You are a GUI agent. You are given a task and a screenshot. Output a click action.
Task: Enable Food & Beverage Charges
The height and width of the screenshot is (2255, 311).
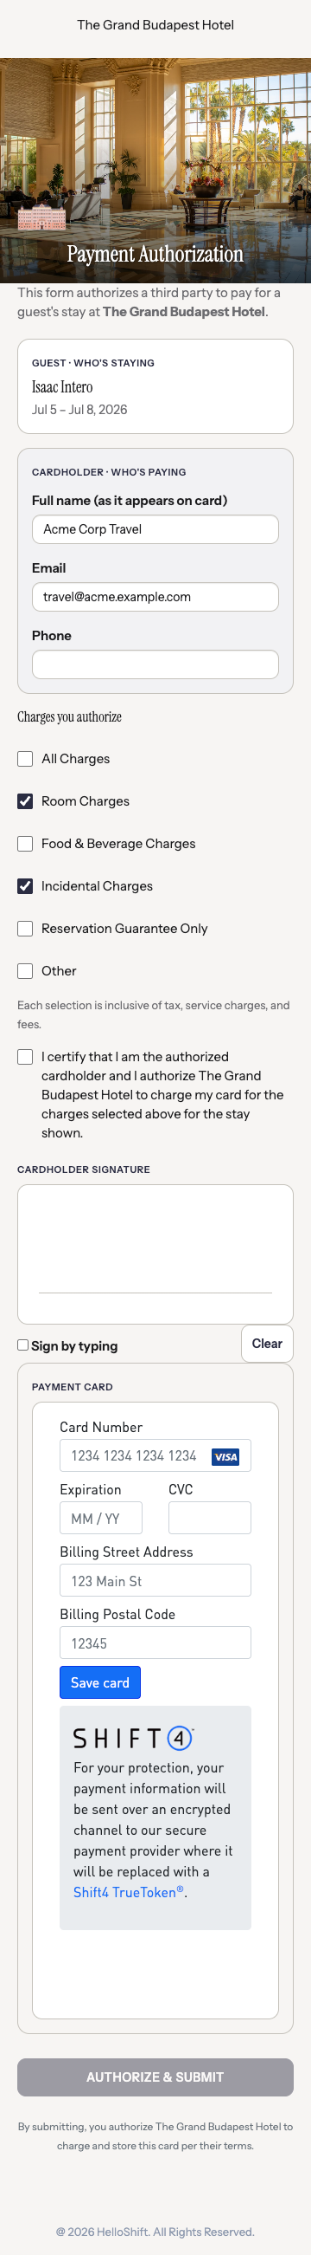(x=25, y=843)
